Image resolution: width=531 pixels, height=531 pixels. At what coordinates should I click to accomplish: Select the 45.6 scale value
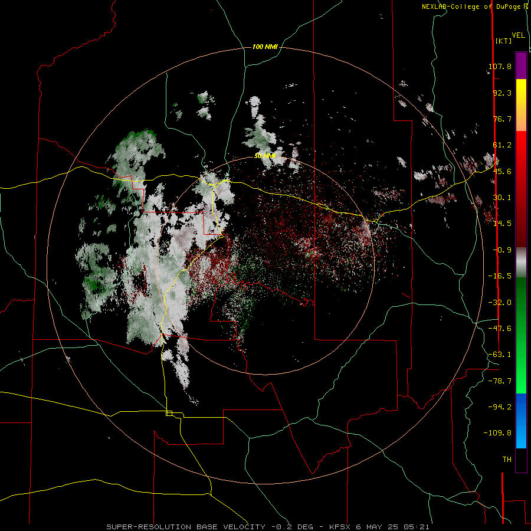tap(502, 171)
